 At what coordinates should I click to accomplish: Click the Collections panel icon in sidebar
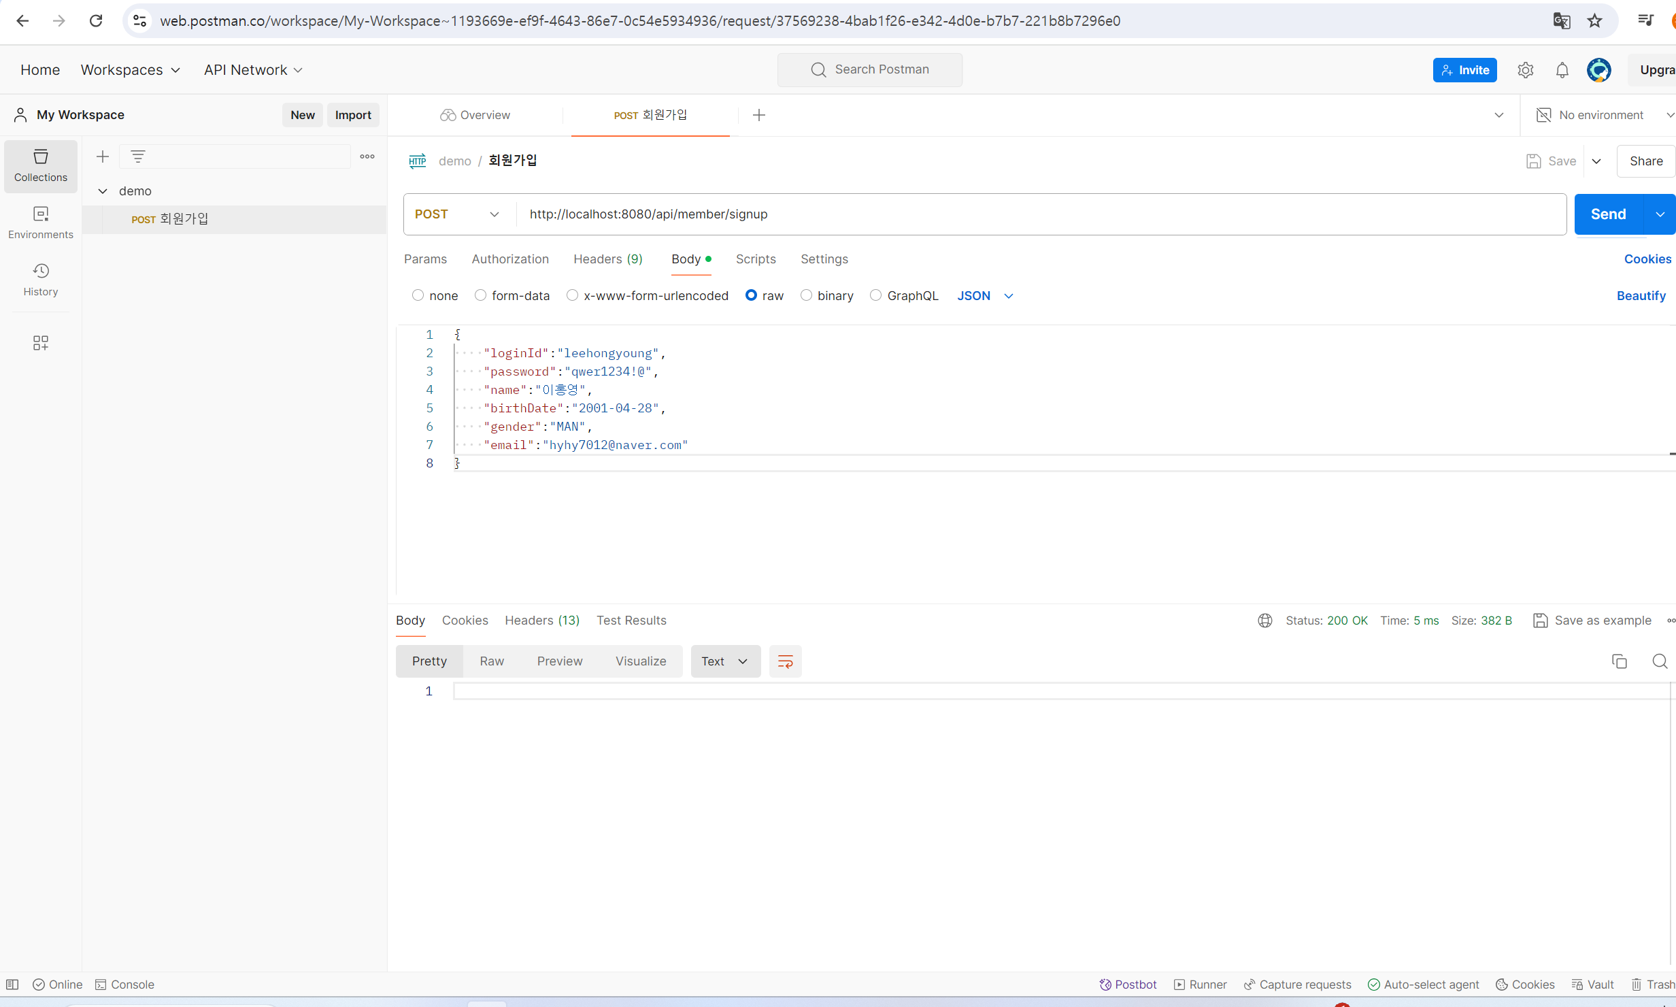coord(39,165)
